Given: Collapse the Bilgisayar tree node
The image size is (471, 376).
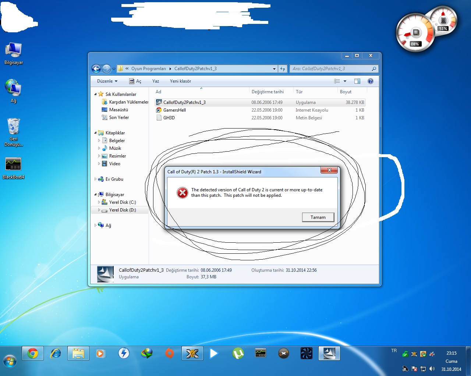Looking at the screenshot, I should [96, 195].
